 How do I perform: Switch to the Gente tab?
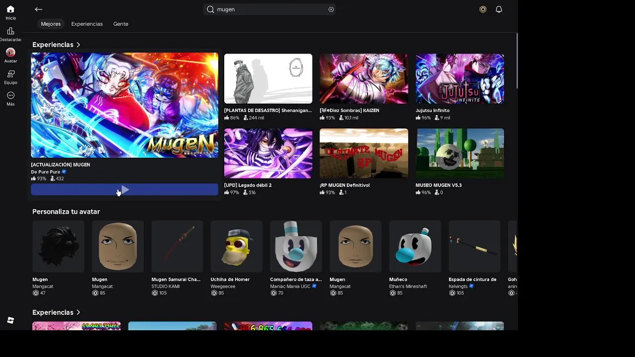[121, 24]
